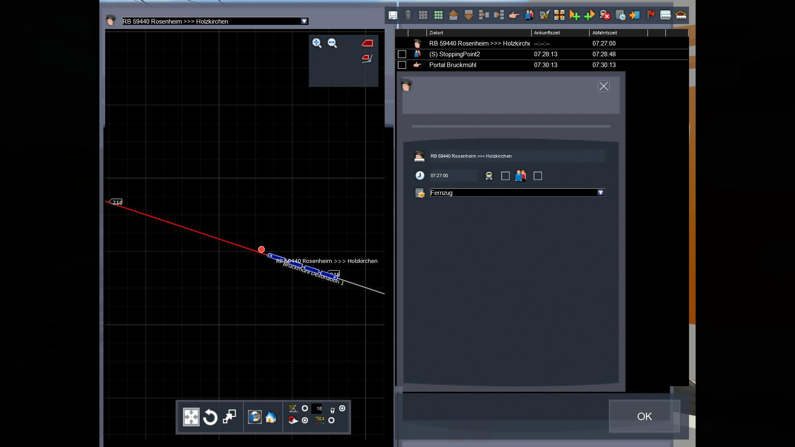Select the (S) StoppingPoint2 timetable entry
795x447 pixels.
coord(454,54)
